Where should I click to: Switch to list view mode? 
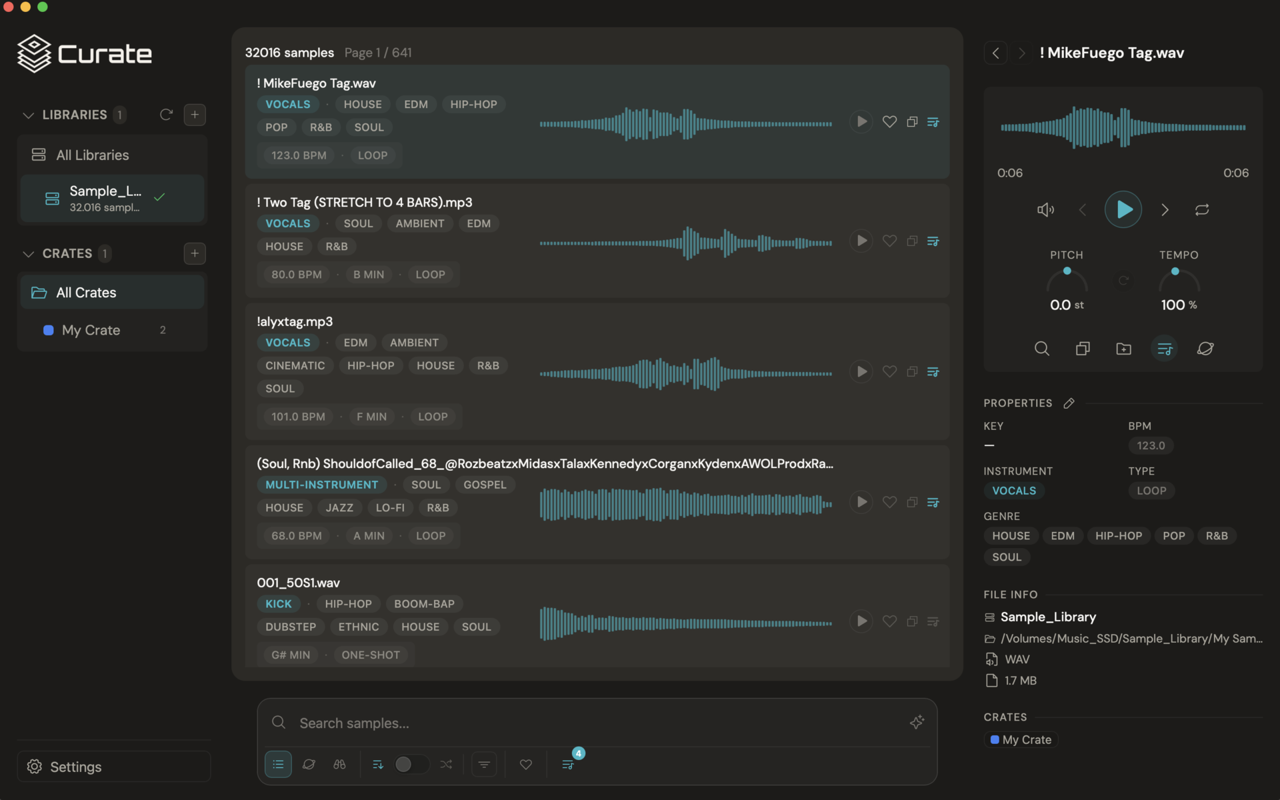(x=278, y=764)
